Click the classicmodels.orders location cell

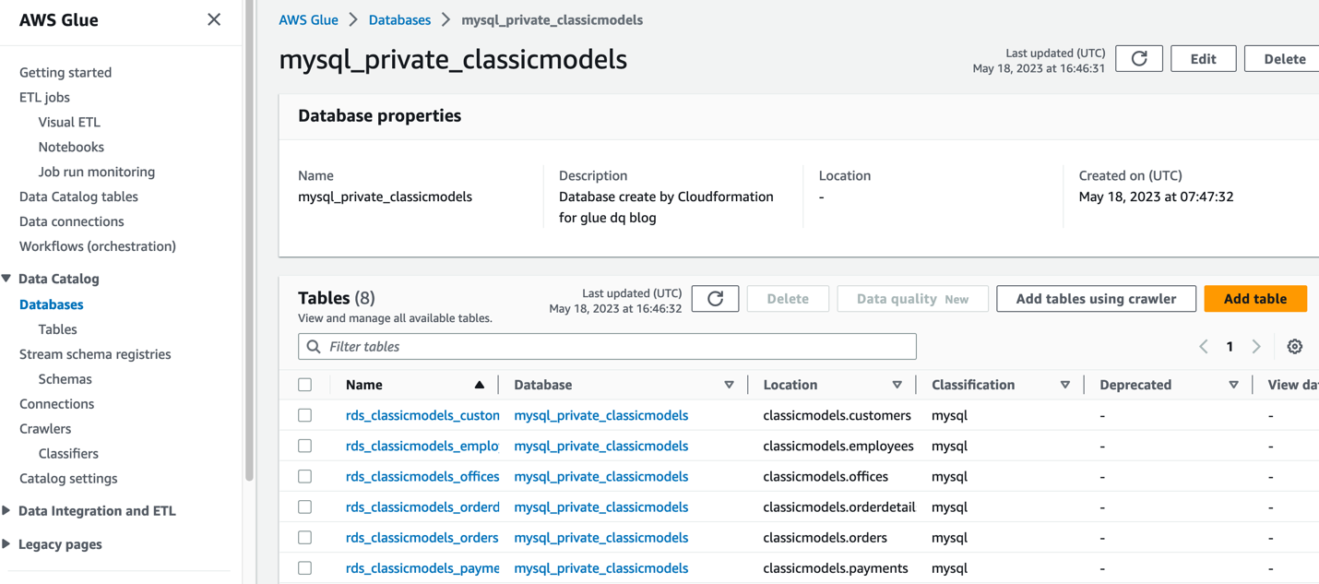click(x=826, y=537)
